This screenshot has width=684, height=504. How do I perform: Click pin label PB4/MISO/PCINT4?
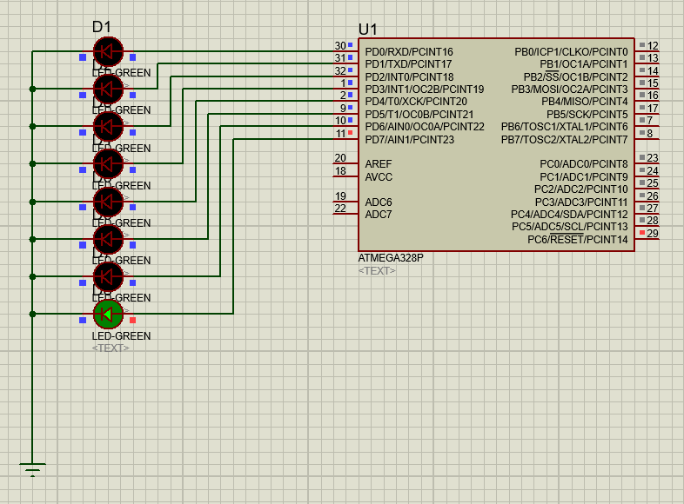585,102
